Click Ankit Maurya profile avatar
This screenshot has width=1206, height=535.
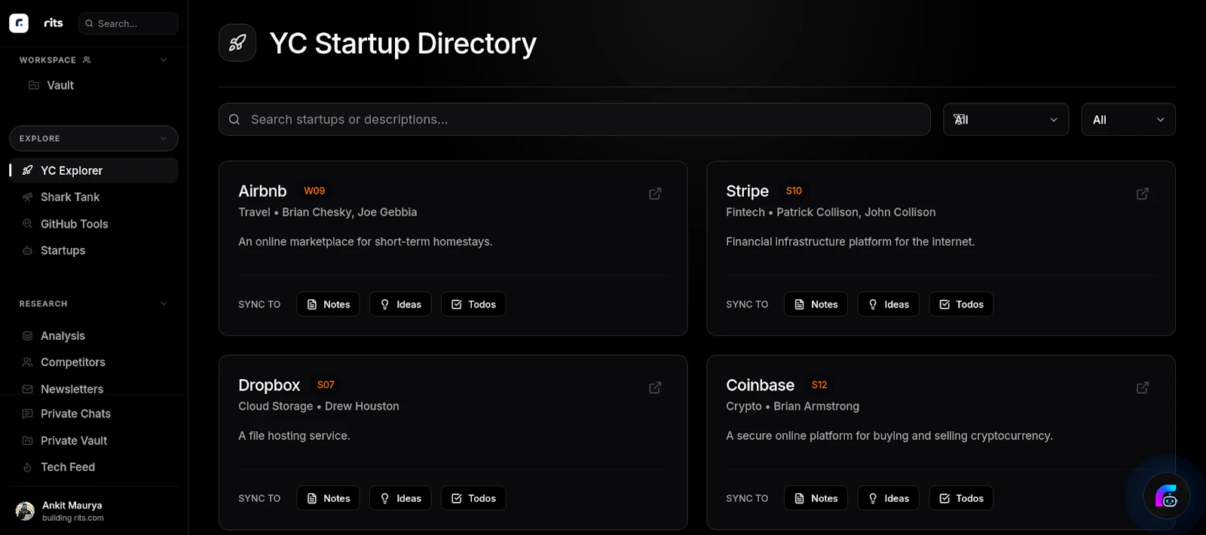tap(25, 511)
